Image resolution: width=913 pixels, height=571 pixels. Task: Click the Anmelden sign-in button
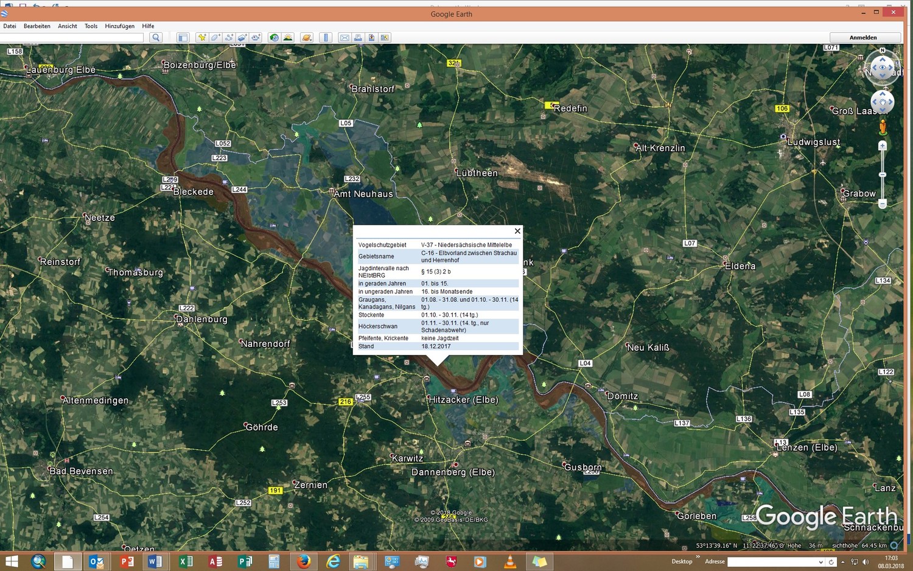point(864,38)
